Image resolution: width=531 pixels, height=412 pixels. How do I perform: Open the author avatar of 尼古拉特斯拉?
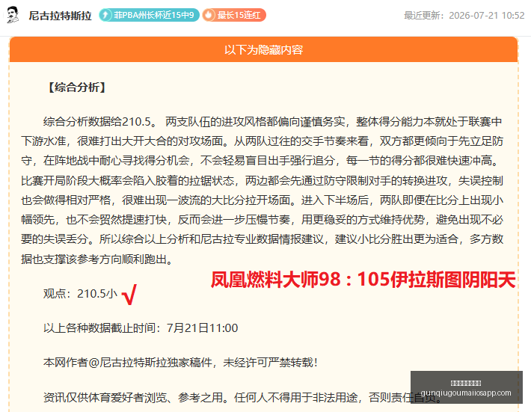pos(13,15)
